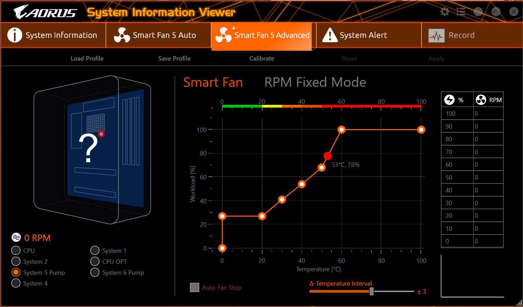Select the CPU OPT radio button
Viewport: 523px width, 307px height.
(x=95, y=261)
